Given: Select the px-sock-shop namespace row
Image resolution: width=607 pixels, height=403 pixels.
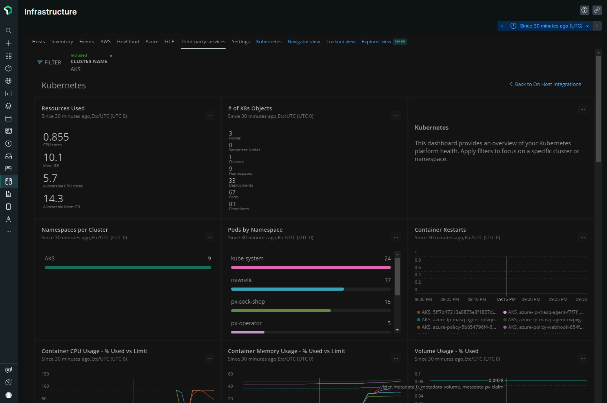Looking at the screenshot, I should pyautogui.click(x=311, y=306).
